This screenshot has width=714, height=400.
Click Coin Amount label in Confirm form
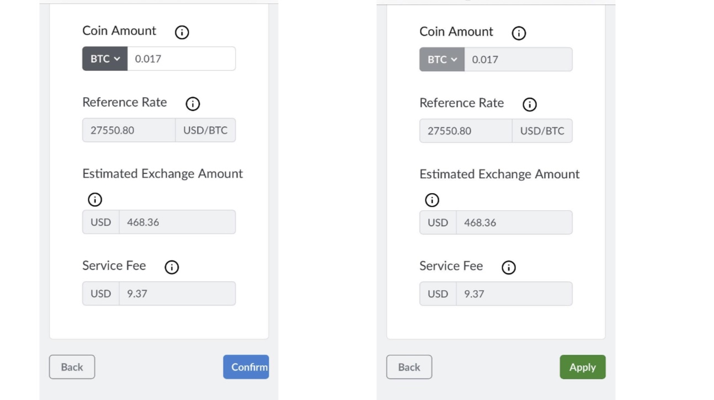coord(119,31)
